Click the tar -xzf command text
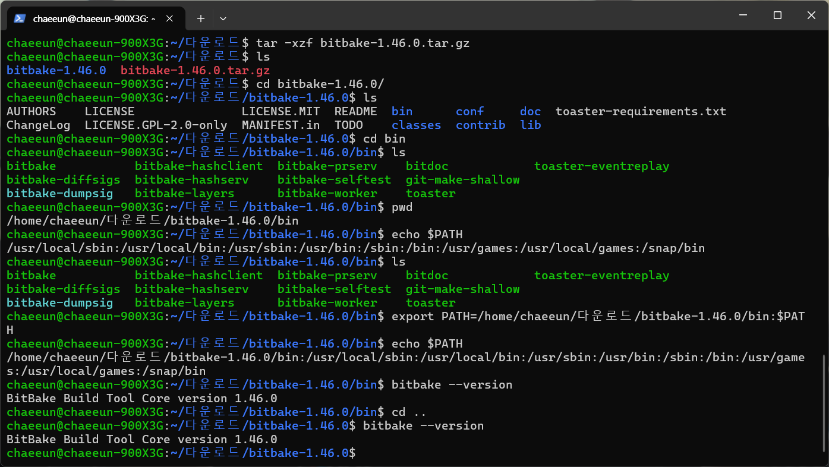This screenshot has width=829, height=467. tap(363, 43)
